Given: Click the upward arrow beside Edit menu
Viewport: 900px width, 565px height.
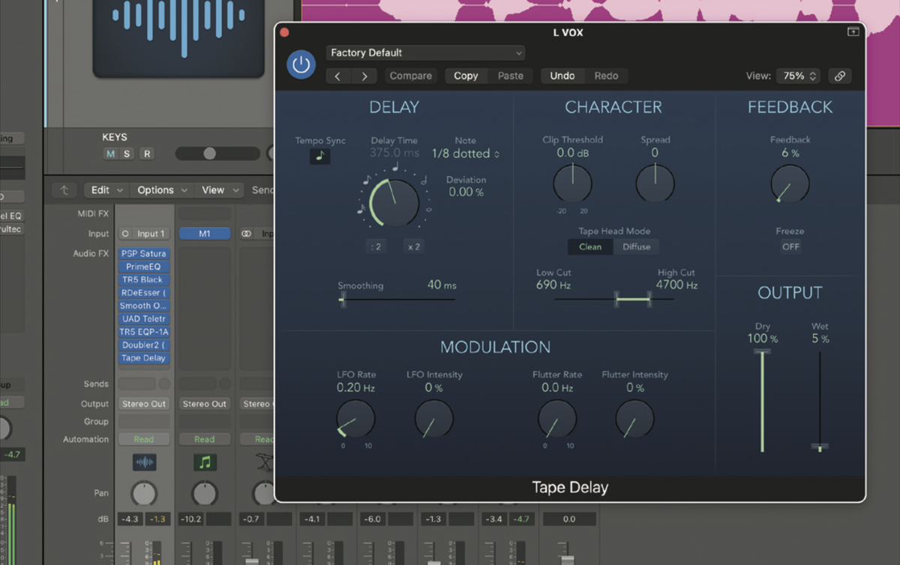Looking at the screenshot, I should (64, 190).
